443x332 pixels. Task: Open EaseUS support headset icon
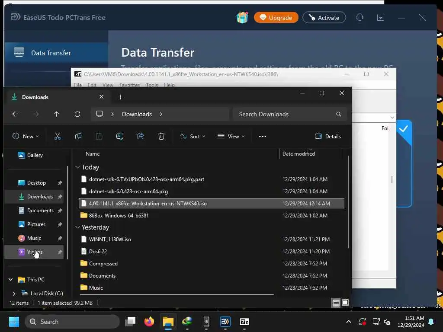pos(360,17)
